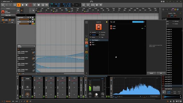
Task: Click the dashboard help icon in toolbar
Action: point(97,5)
